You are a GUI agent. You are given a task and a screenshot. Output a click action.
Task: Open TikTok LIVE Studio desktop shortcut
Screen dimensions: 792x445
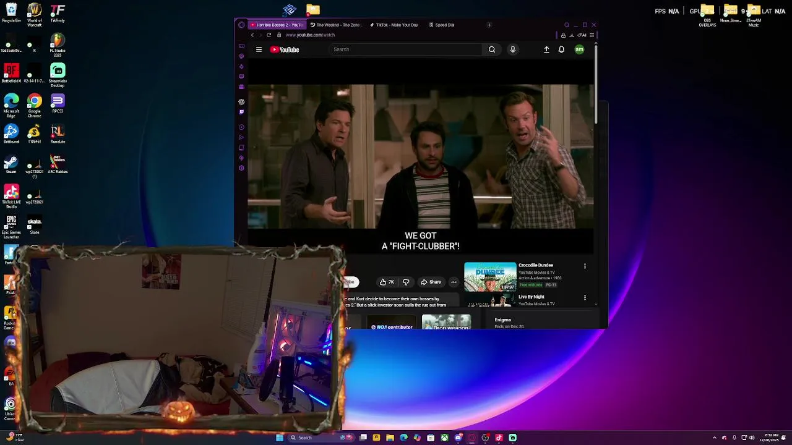pos(11,197)
